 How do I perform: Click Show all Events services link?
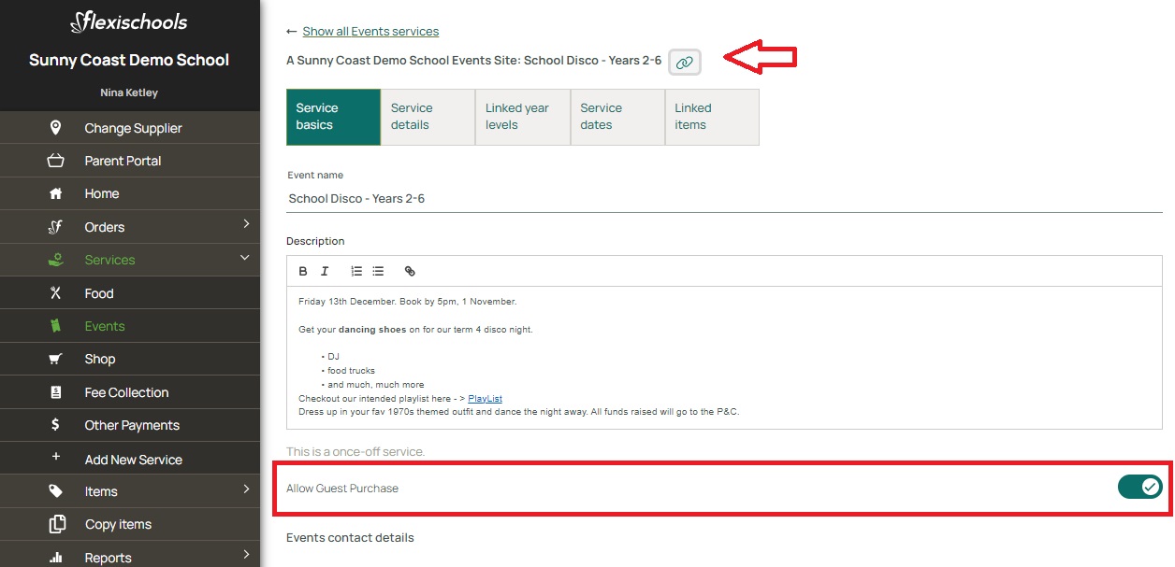coord(370,32)
